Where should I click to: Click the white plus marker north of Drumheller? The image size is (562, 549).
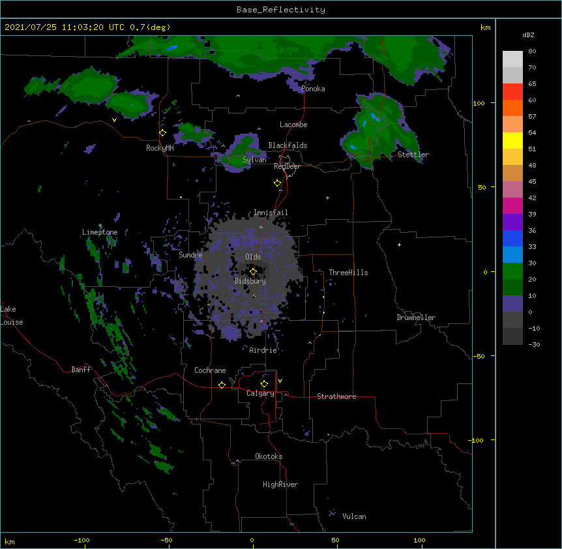point(399,245)
